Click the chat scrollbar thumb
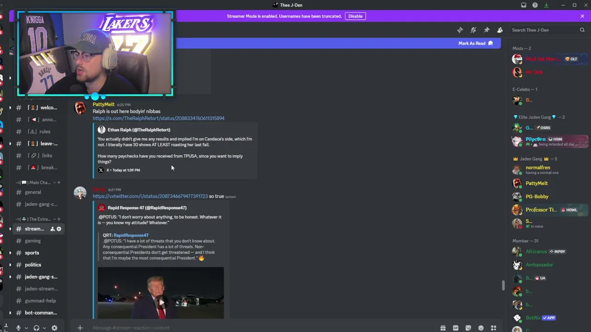The width and height of the screenshot is (591, 332). point(503,285)
